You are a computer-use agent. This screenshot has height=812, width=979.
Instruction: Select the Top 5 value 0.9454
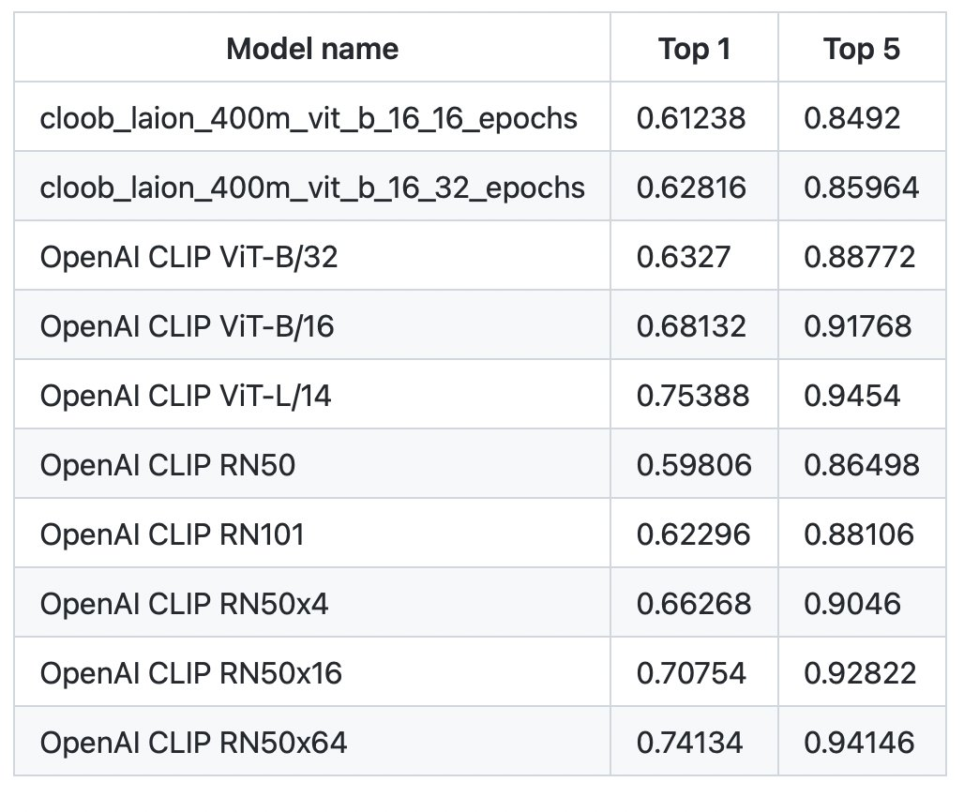[x=852, y=396]
